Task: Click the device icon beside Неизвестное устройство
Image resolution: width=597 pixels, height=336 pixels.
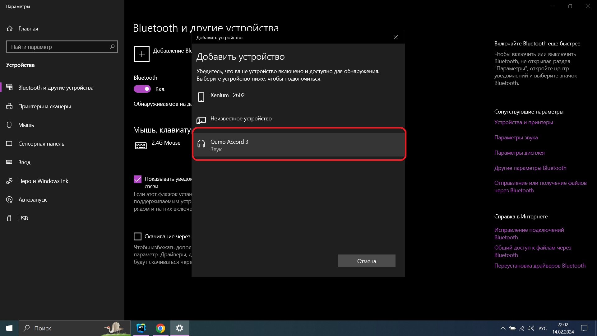Action: tap(201, 120)
